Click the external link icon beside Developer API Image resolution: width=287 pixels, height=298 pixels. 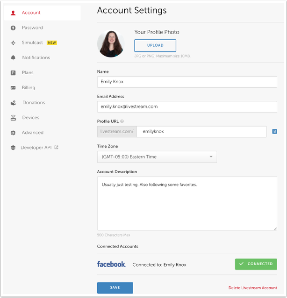pos(56,147)
